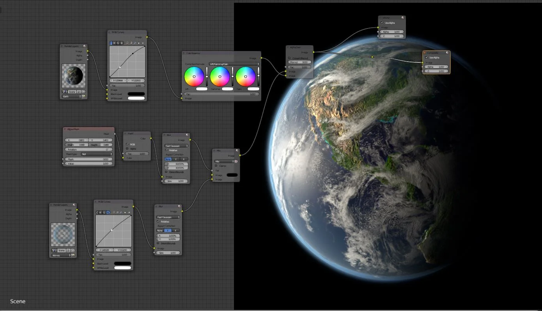Toggle Alpha checkbox on Invert node
Image resolution: width=542 pixels, height=311 pixels.
click(x=127, y=148)
